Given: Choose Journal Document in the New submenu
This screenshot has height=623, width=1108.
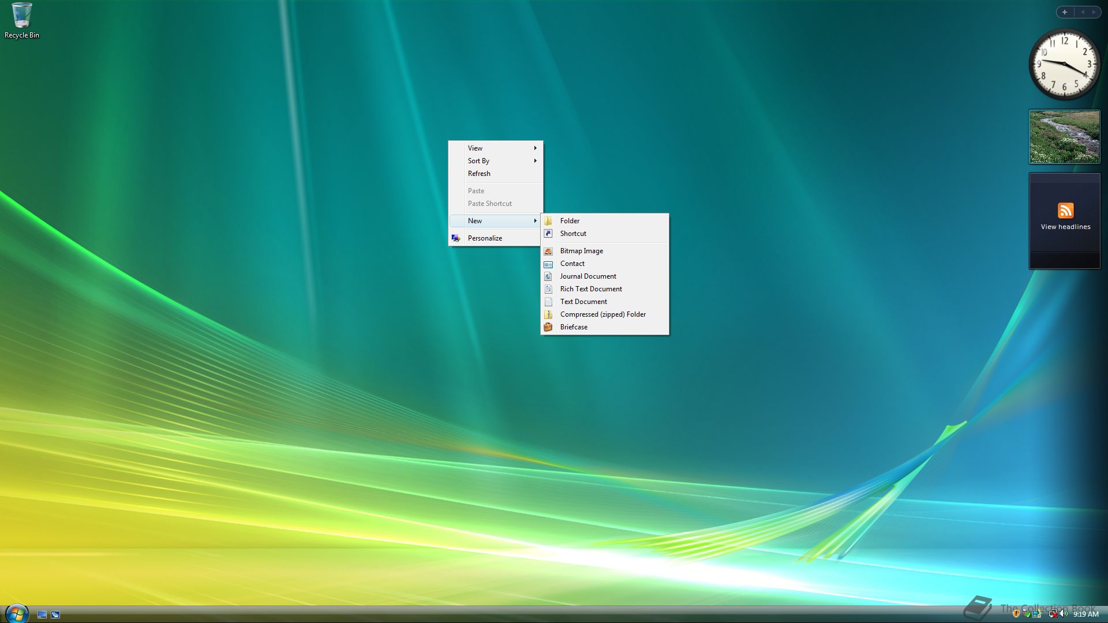Looking at the screenshot, I should [605, 276].
